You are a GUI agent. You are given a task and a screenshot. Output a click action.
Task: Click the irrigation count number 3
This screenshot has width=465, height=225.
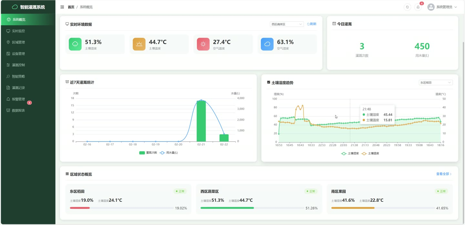[362, 46]
